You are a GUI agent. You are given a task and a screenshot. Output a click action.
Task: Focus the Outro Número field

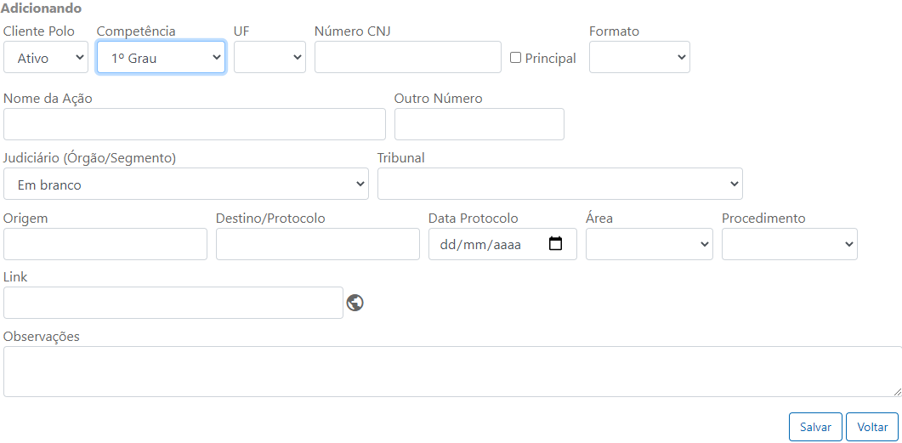479,124
